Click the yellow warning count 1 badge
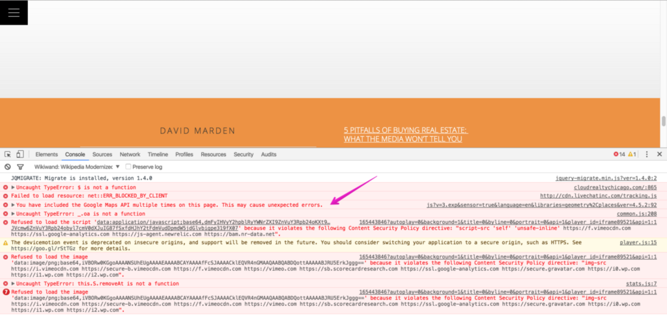This screenshot has height=315, width=667. (632, 154)
